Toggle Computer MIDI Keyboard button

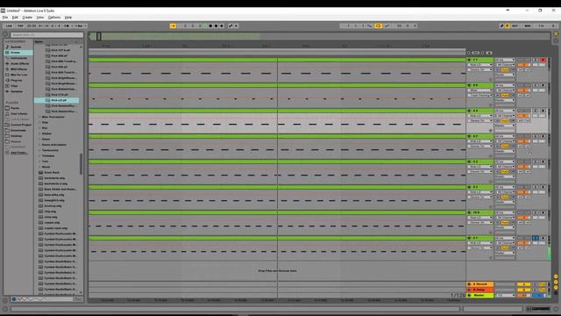click(508, 25)
